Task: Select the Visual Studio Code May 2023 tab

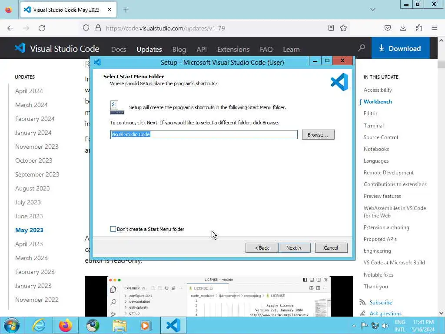Action: tap(68, 10)
